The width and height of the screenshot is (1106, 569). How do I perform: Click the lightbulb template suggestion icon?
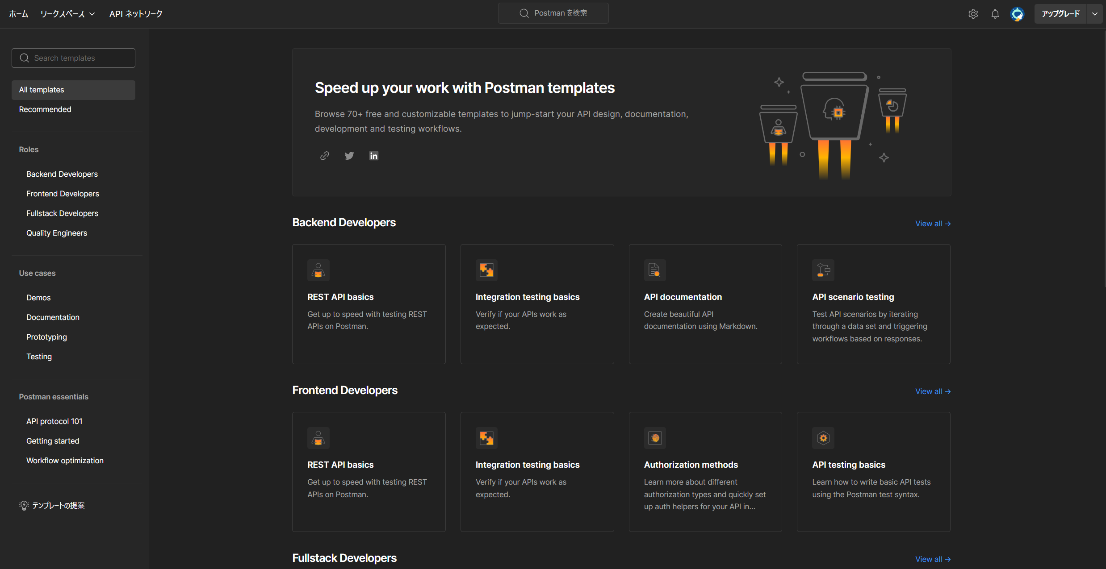24,505
